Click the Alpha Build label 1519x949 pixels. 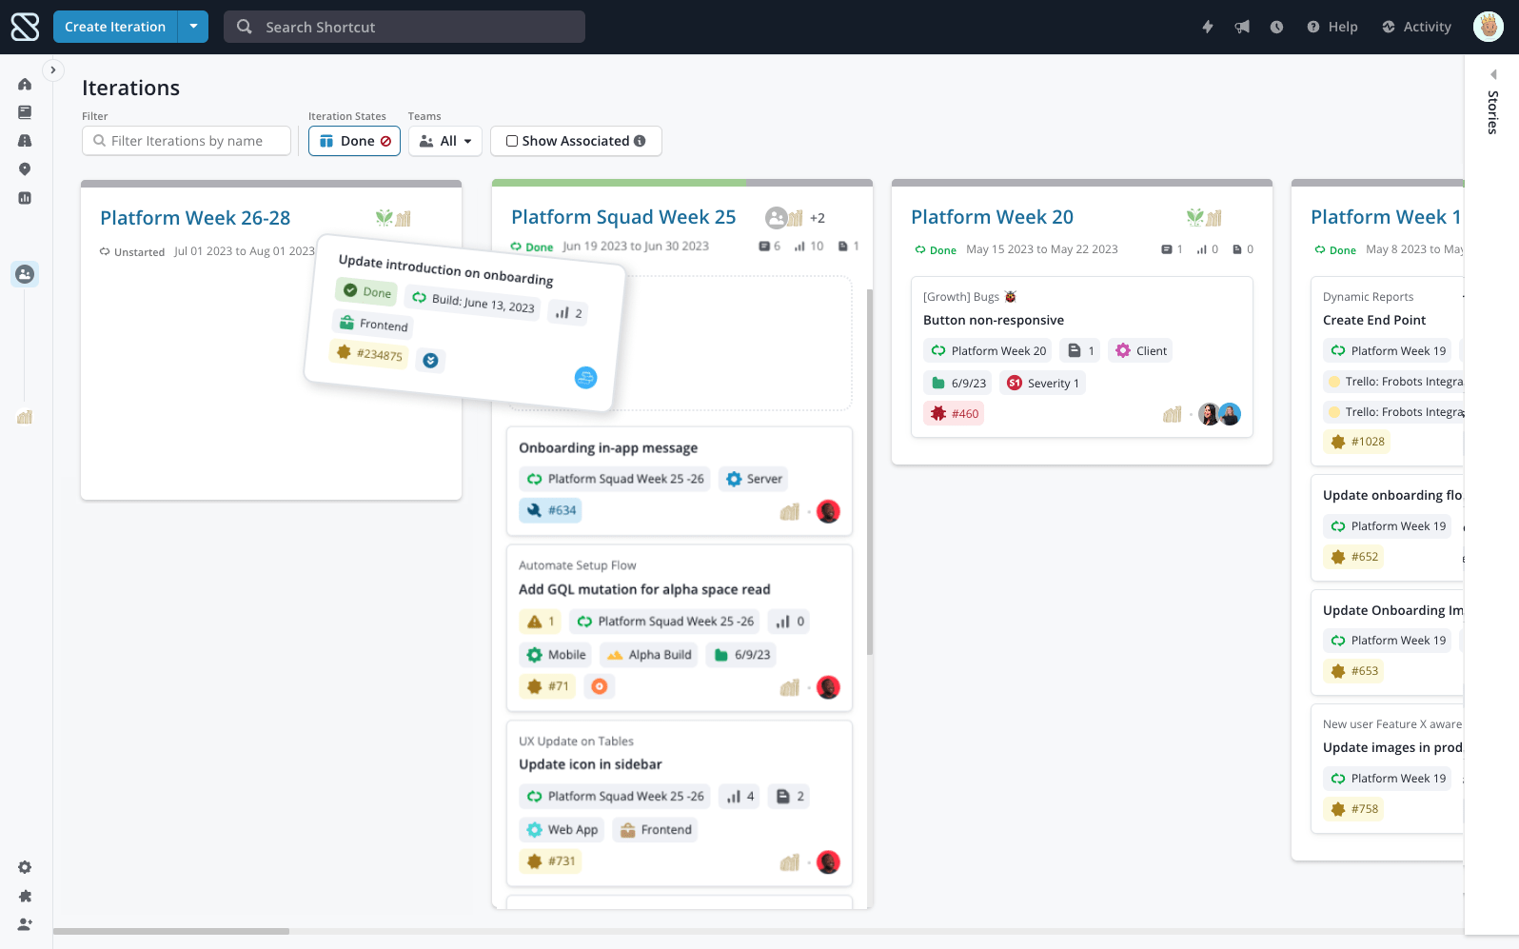coord(649,655)
